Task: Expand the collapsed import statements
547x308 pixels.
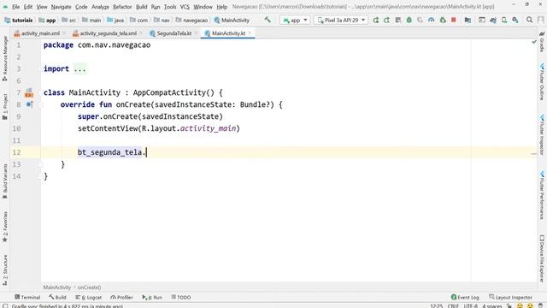Action: (79, 68)
